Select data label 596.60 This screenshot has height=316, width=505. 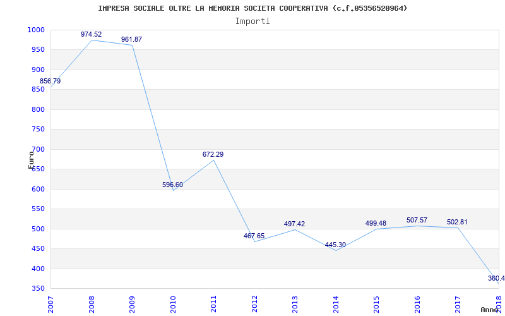coord(172,185)
